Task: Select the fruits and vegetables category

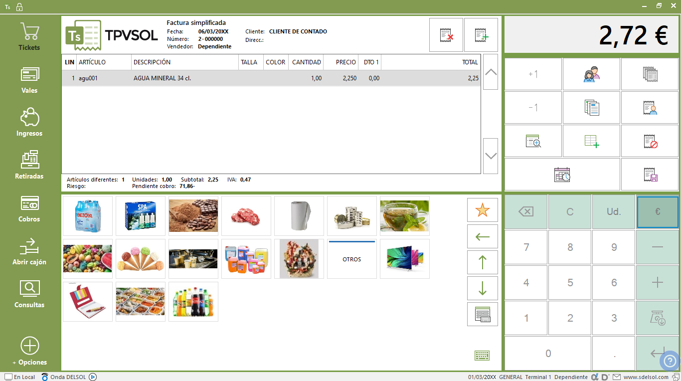Action: [88, 259]
